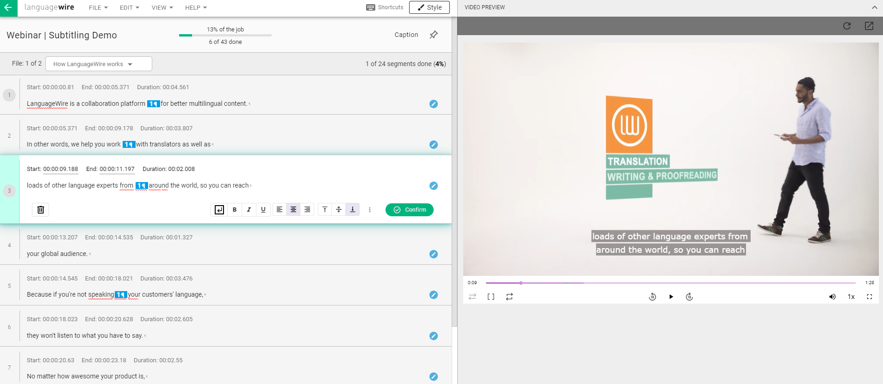
Task: Click the edit pencil icon on segment 1
Action: [433, 104]
